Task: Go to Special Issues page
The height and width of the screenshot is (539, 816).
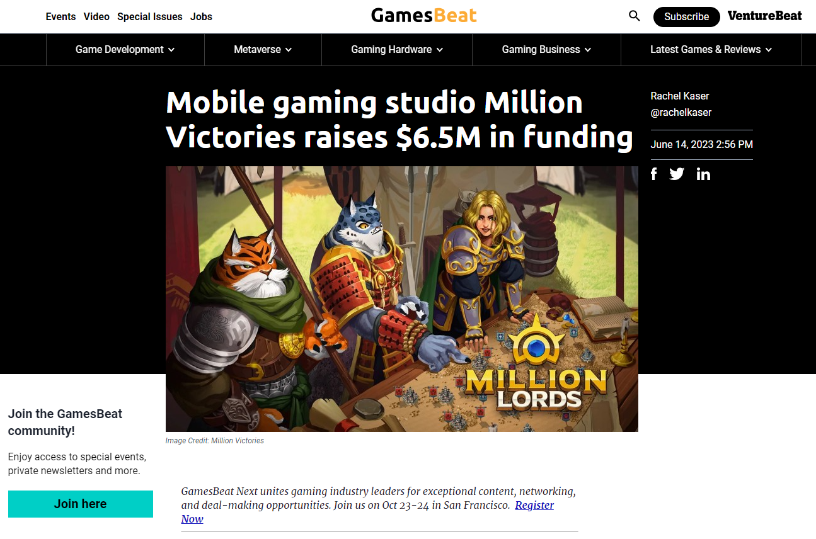Action: [x=150, y=17]
